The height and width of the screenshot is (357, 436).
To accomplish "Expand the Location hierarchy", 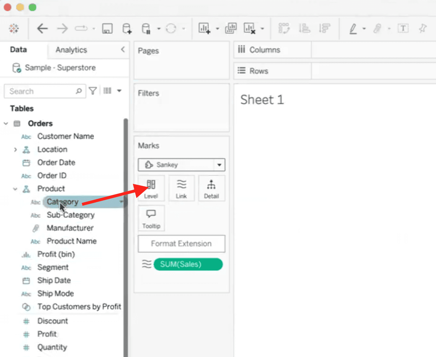I will [16, 149].
